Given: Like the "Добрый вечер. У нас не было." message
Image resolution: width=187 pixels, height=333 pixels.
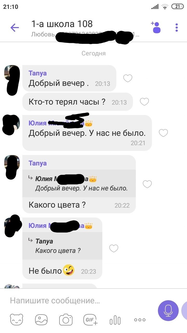Looking at the screenshot, I should (163, 133).
